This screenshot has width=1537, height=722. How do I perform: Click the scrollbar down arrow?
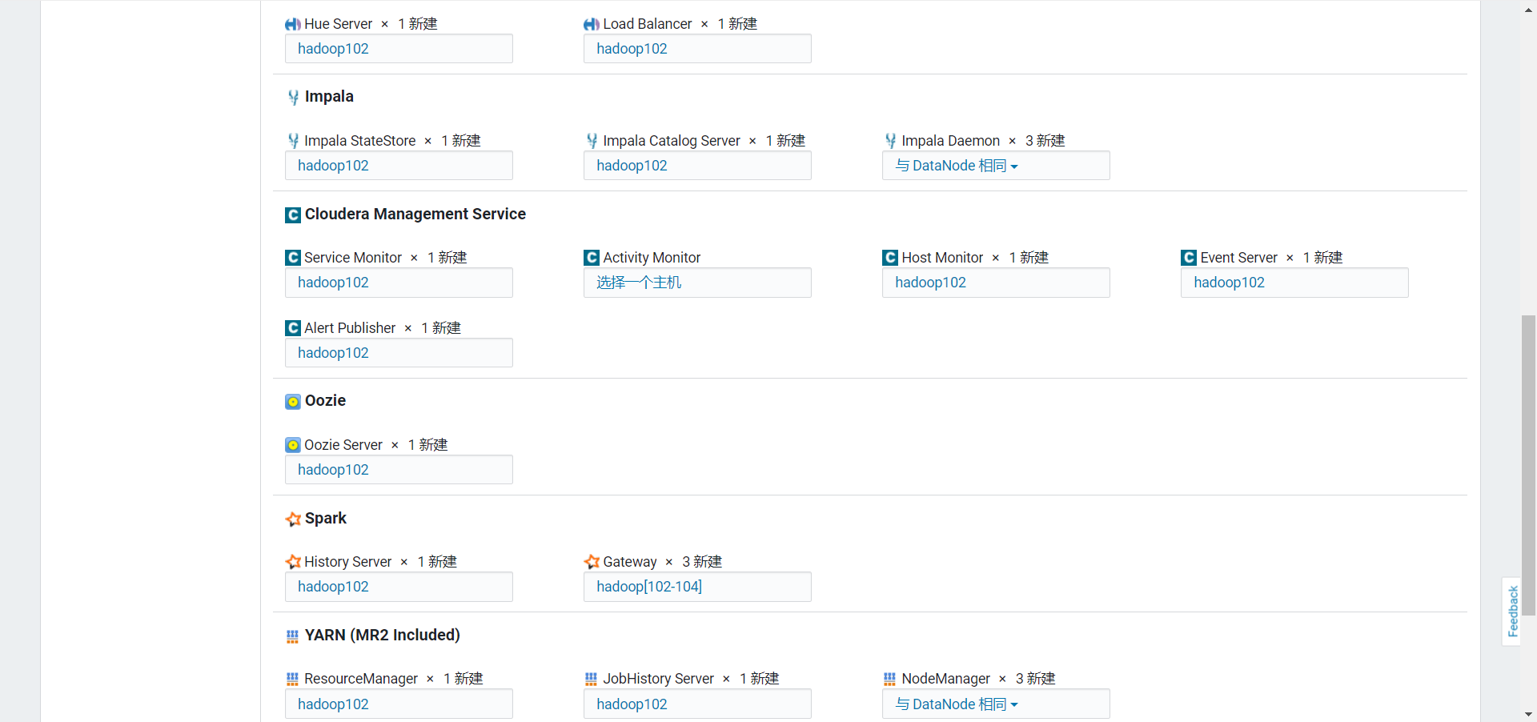point(1529,714)
